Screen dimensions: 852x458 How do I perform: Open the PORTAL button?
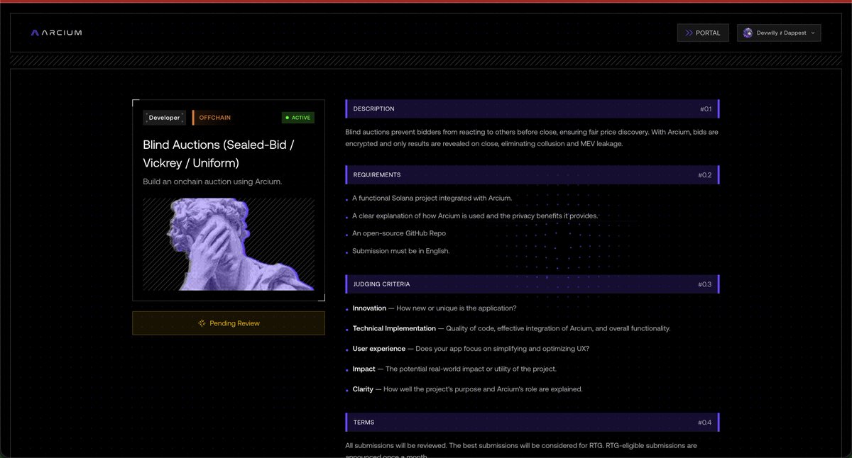pyautogui.click(x=703, y=33)
